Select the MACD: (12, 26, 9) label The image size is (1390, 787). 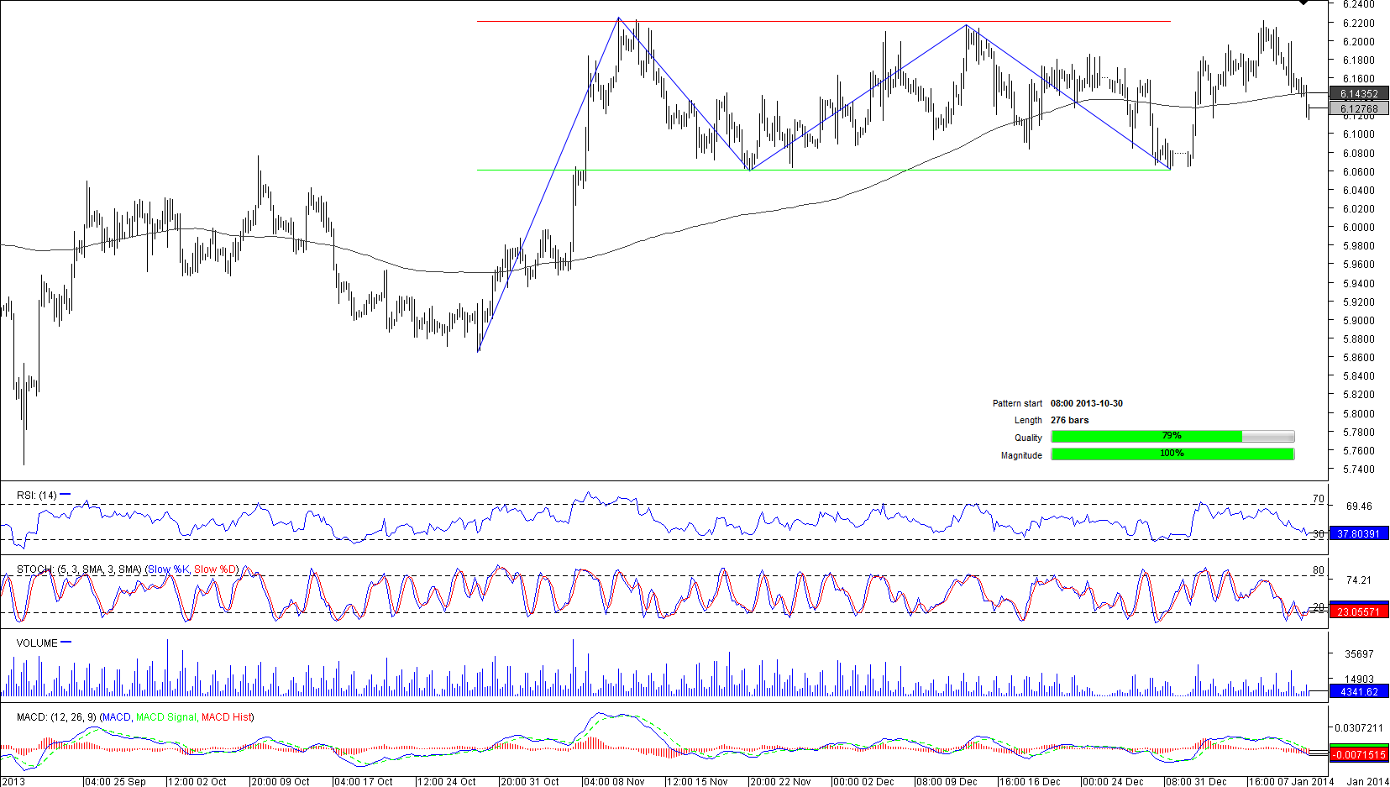click(56, 717)
